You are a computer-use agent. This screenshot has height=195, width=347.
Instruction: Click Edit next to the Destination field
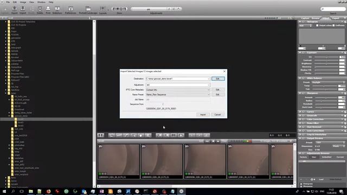(x=218, y=79)
